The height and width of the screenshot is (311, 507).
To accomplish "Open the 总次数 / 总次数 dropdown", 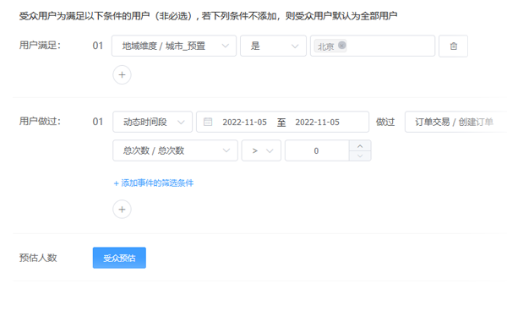I will coord(175,150).
